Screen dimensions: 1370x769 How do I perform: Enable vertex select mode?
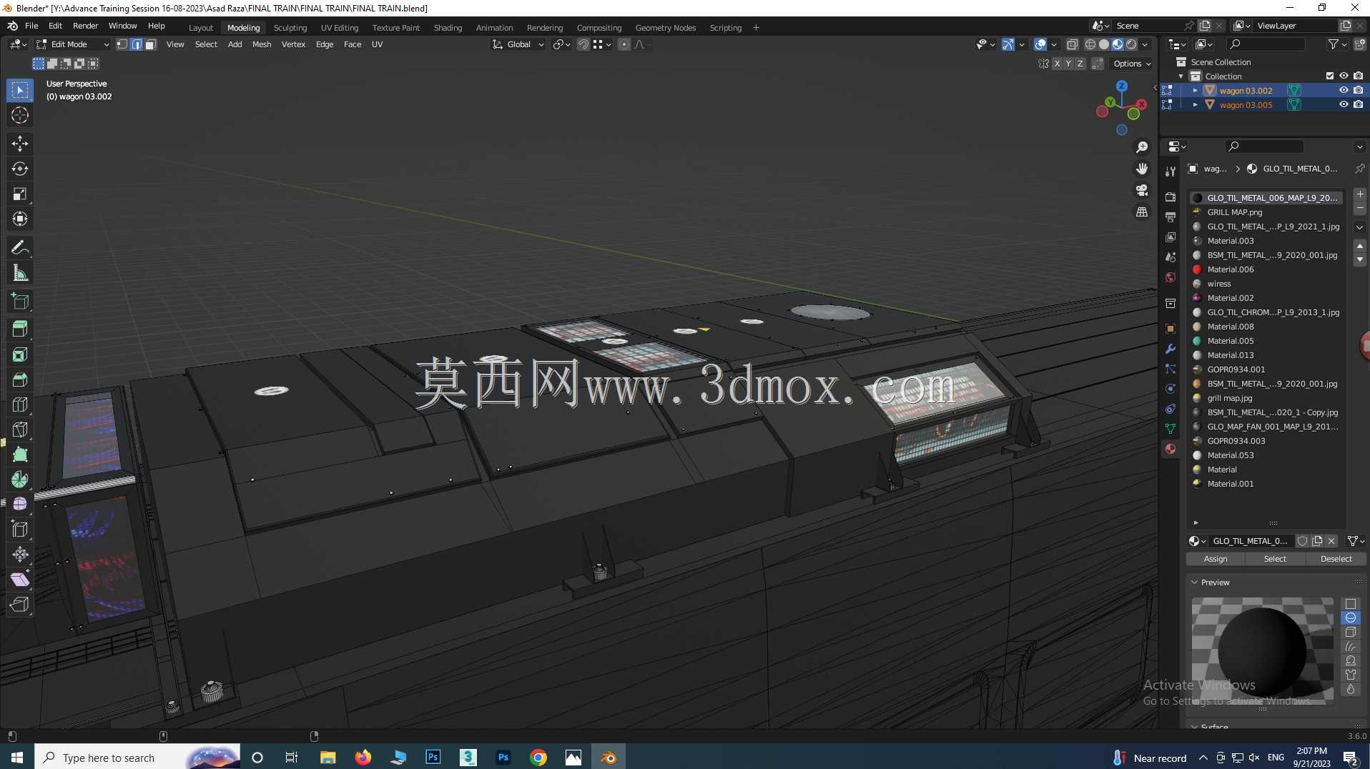pos(122,44)
